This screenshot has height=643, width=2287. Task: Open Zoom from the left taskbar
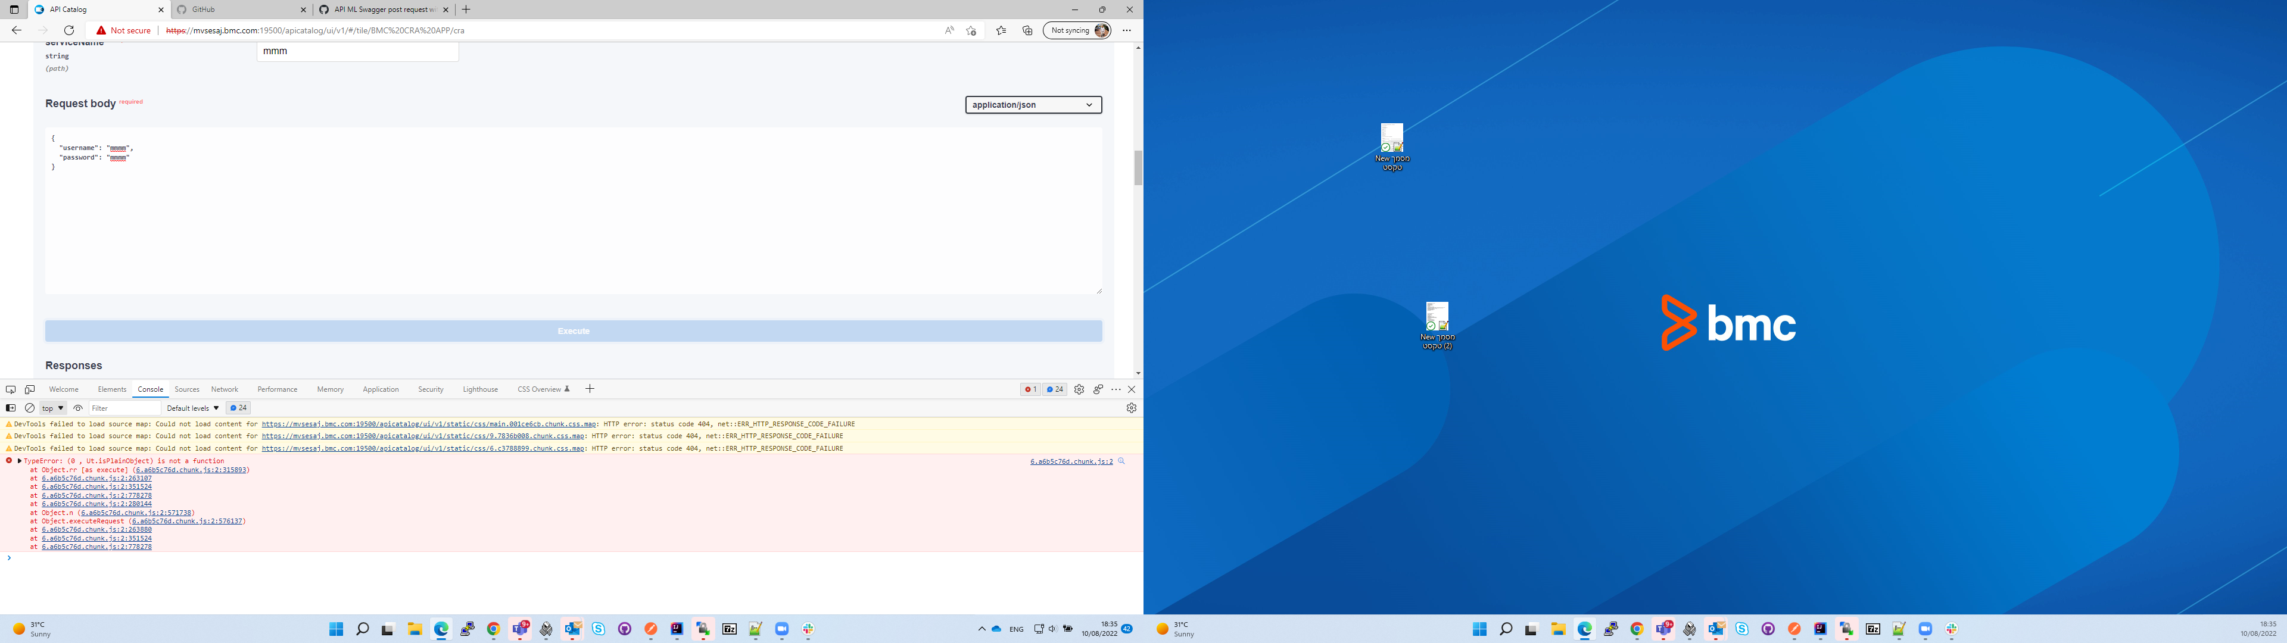point(782,629)
